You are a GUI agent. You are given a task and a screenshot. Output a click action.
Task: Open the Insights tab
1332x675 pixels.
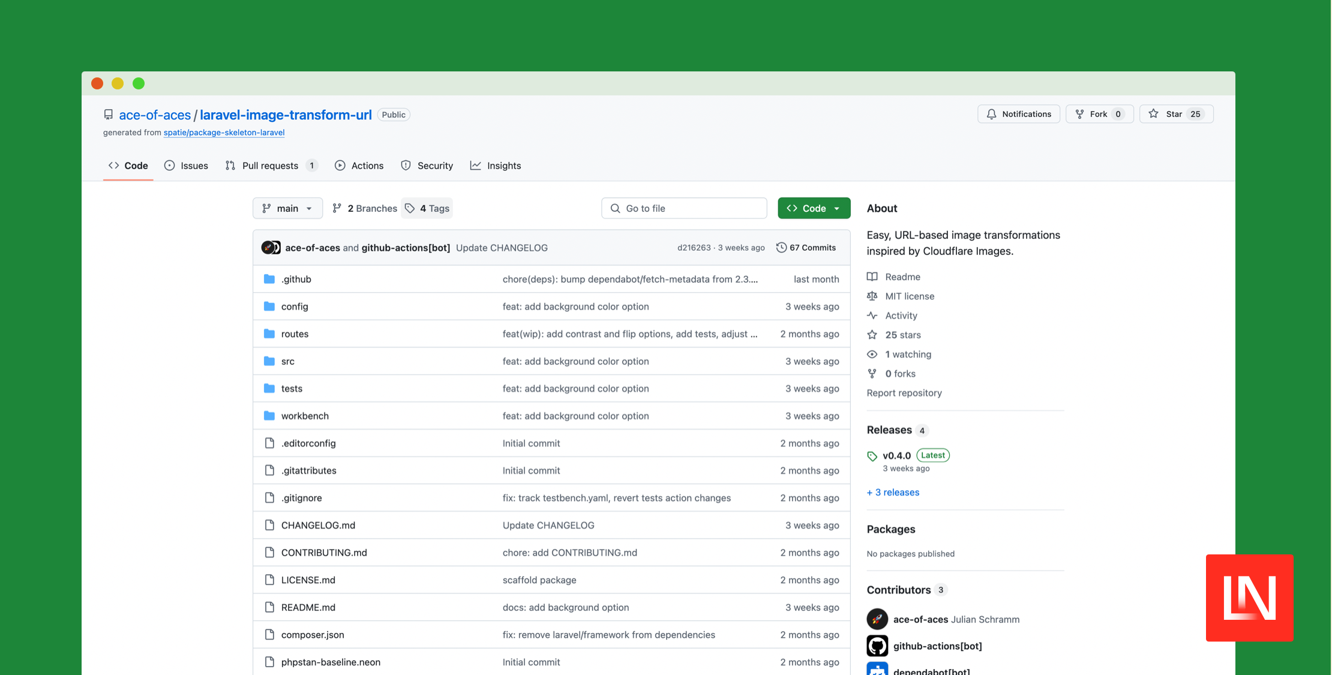pos(496,166)
